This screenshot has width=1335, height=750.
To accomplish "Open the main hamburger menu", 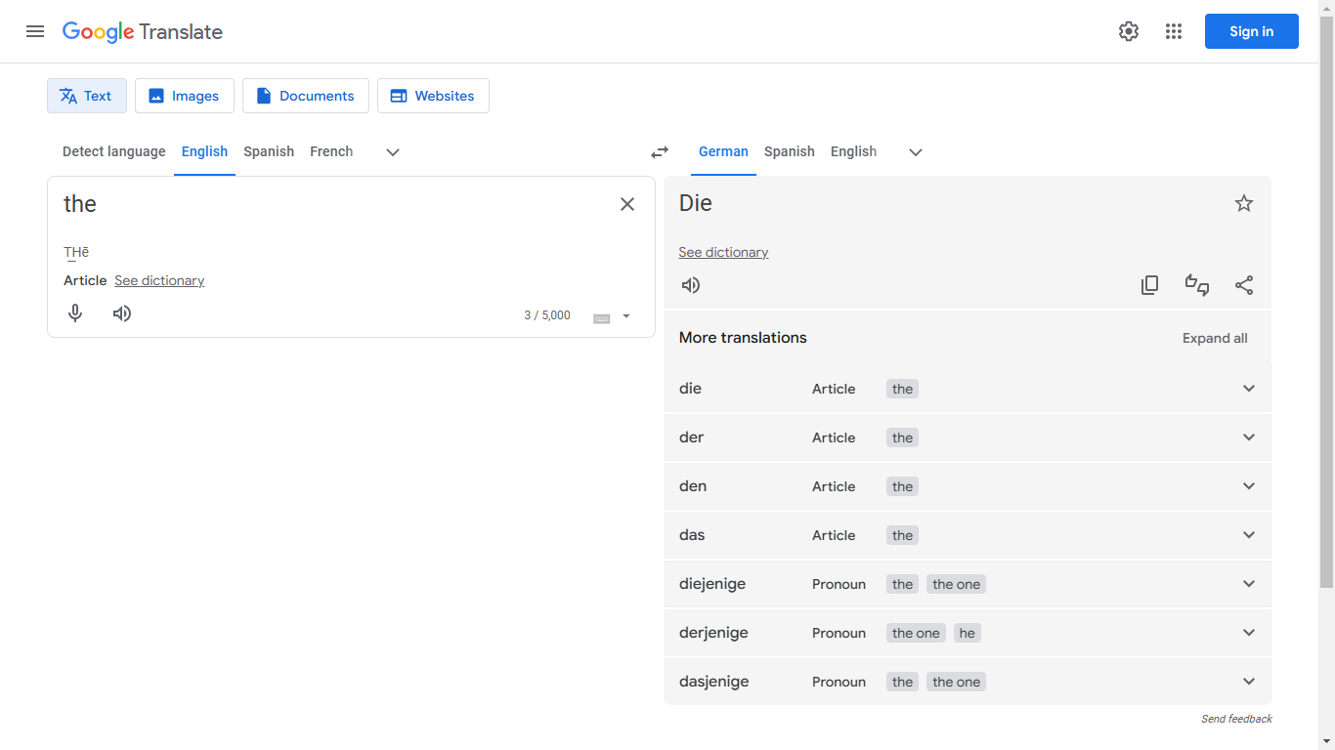I will 35,31.
